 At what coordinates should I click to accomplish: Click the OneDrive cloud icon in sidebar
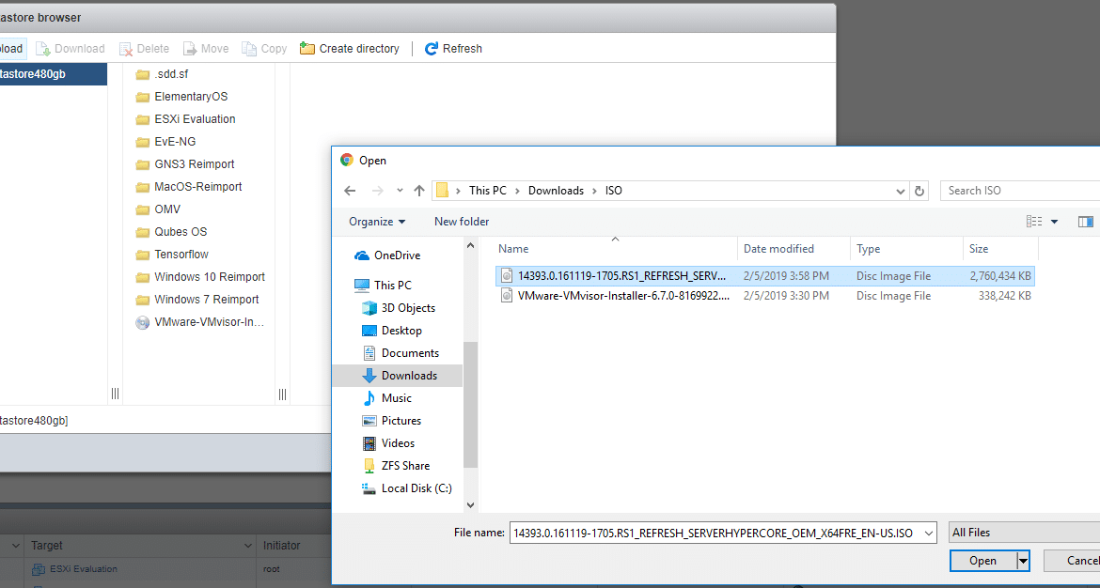pyautogui.click(x=362, y=255)
